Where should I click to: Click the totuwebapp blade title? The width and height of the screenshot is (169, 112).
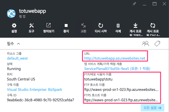point(32,11)
